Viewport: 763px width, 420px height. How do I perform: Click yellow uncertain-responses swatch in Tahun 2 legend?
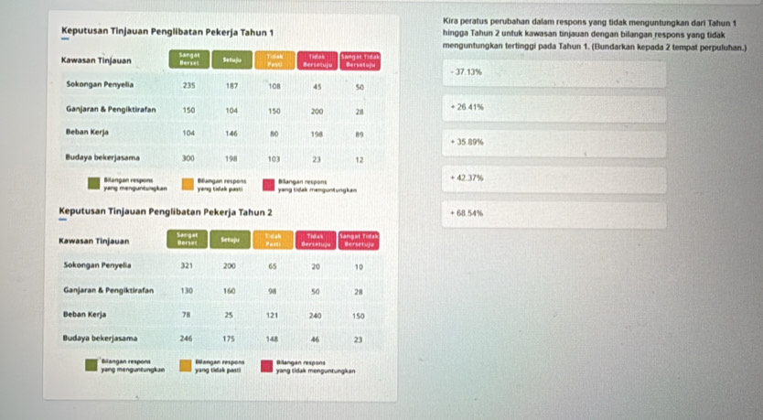(187, 365)
